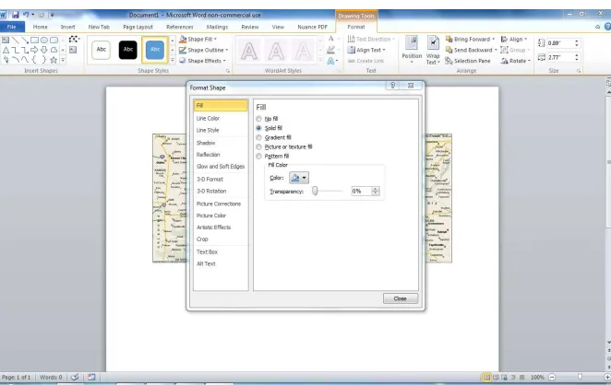Select the Oval shape in gallery
This screenshot has height=385, width=611.
pos(44,40)
